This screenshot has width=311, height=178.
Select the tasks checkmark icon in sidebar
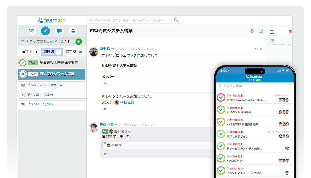45,31
